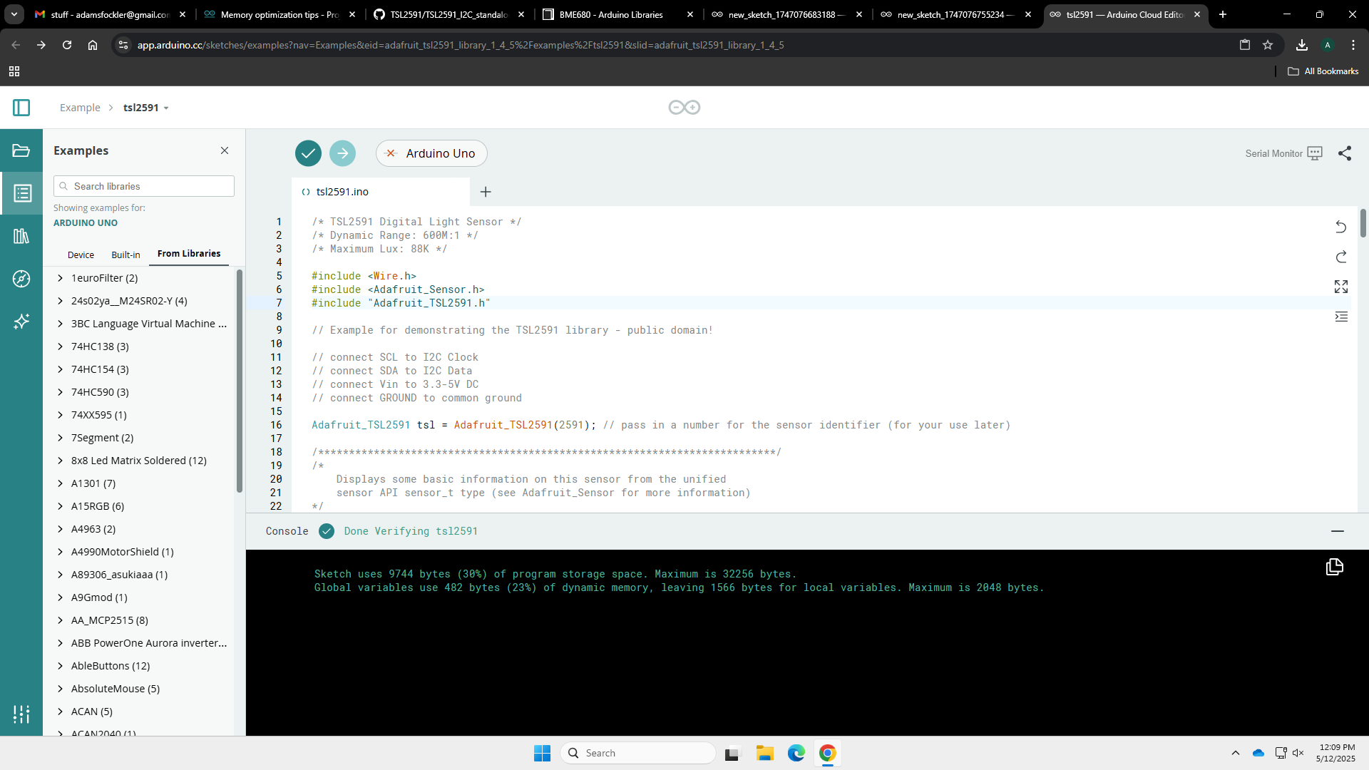
Task: Click the auto-format code icon
Action: coord(1342,317)
